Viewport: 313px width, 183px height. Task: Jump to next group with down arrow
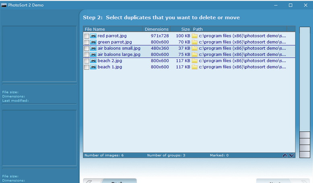click(292, 155)
